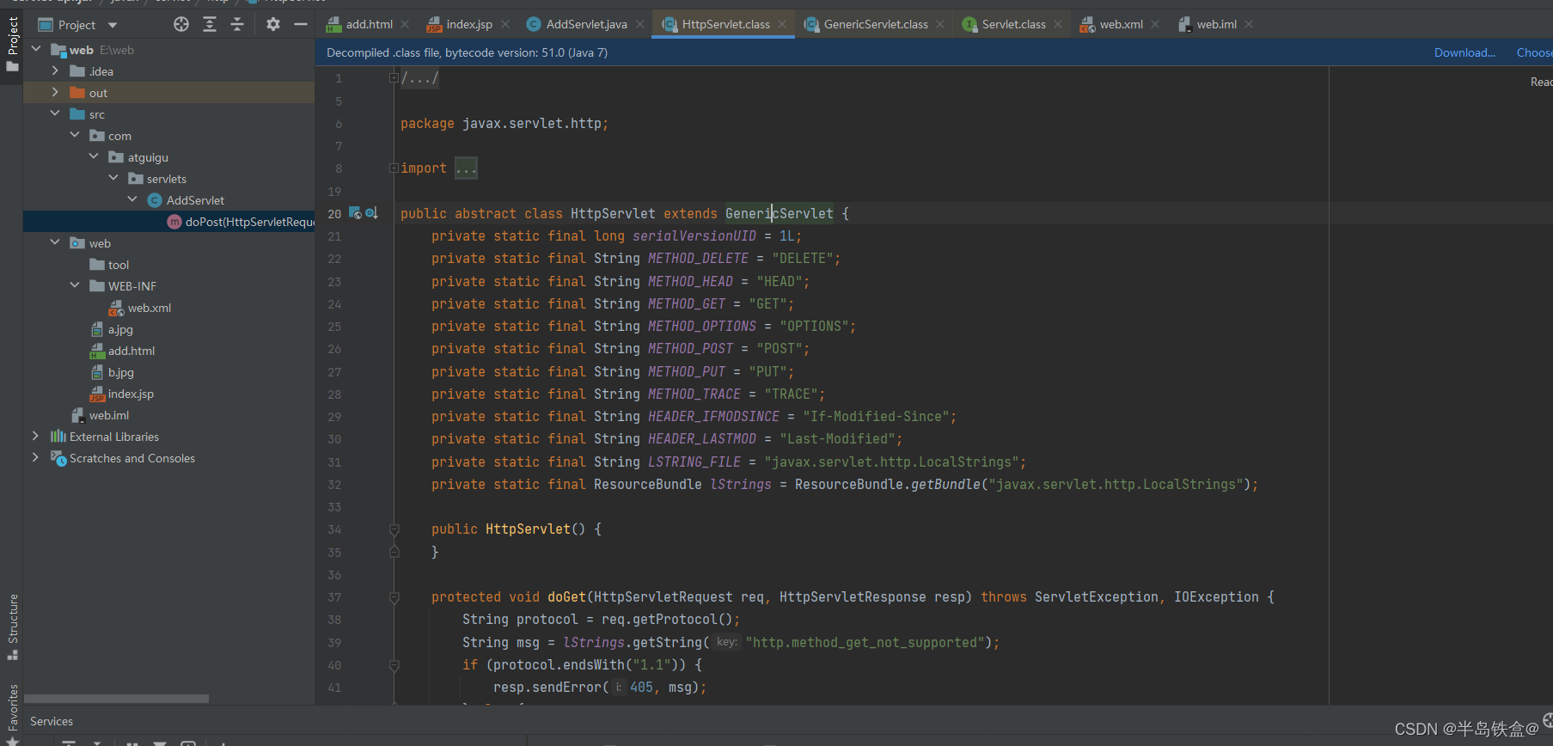This screenshot has width=1553, height=746.
Task: Open Project panel settings gear
Action: point(273,24)
